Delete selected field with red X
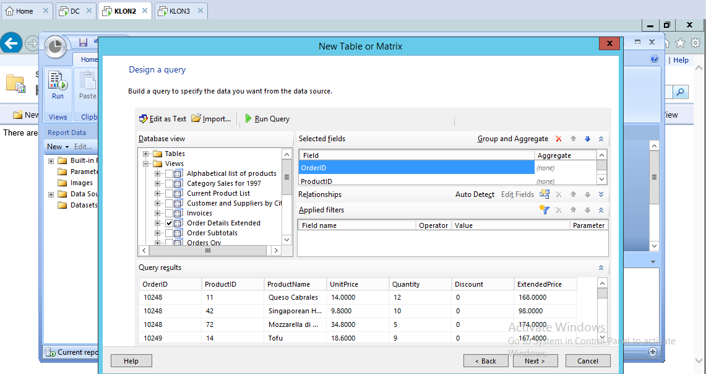The image size is (706, 374). click(x=559, y=139)
